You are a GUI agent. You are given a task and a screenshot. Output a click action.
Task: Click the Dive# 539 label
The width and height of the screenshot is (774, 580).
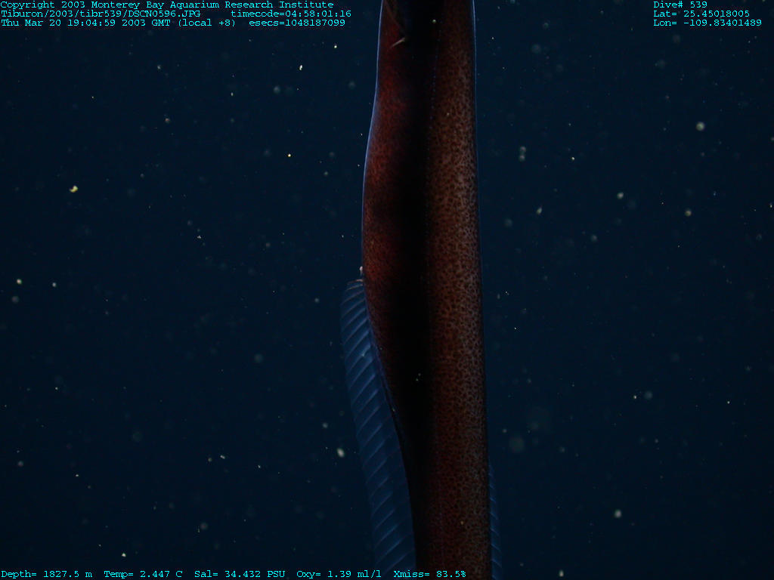click(680, 5)
